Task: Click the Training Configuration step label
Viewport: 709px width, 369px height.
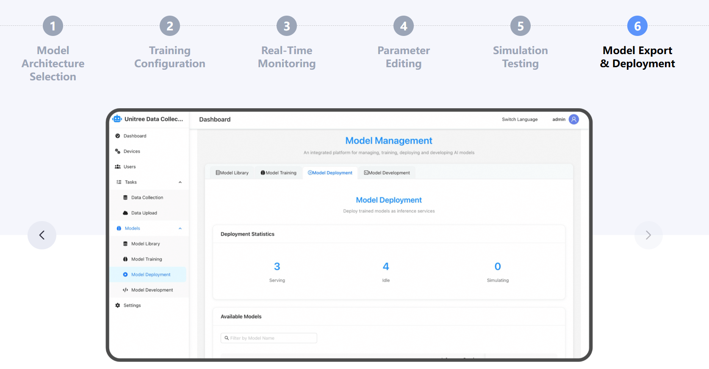Action: tap(170, 57)
